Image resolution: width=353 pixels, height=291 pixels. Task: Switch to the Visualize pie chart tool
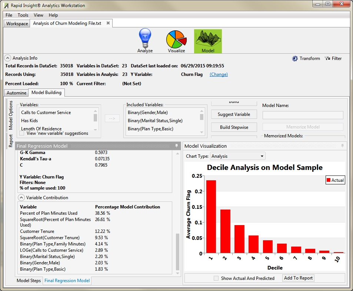(x=176, y=38)
